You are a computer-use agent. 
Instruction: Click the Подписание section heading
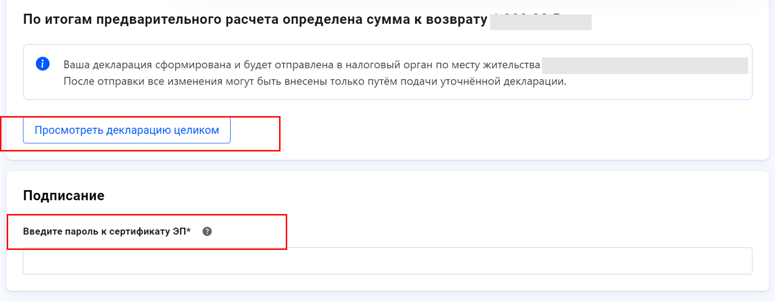click(64, 195)
